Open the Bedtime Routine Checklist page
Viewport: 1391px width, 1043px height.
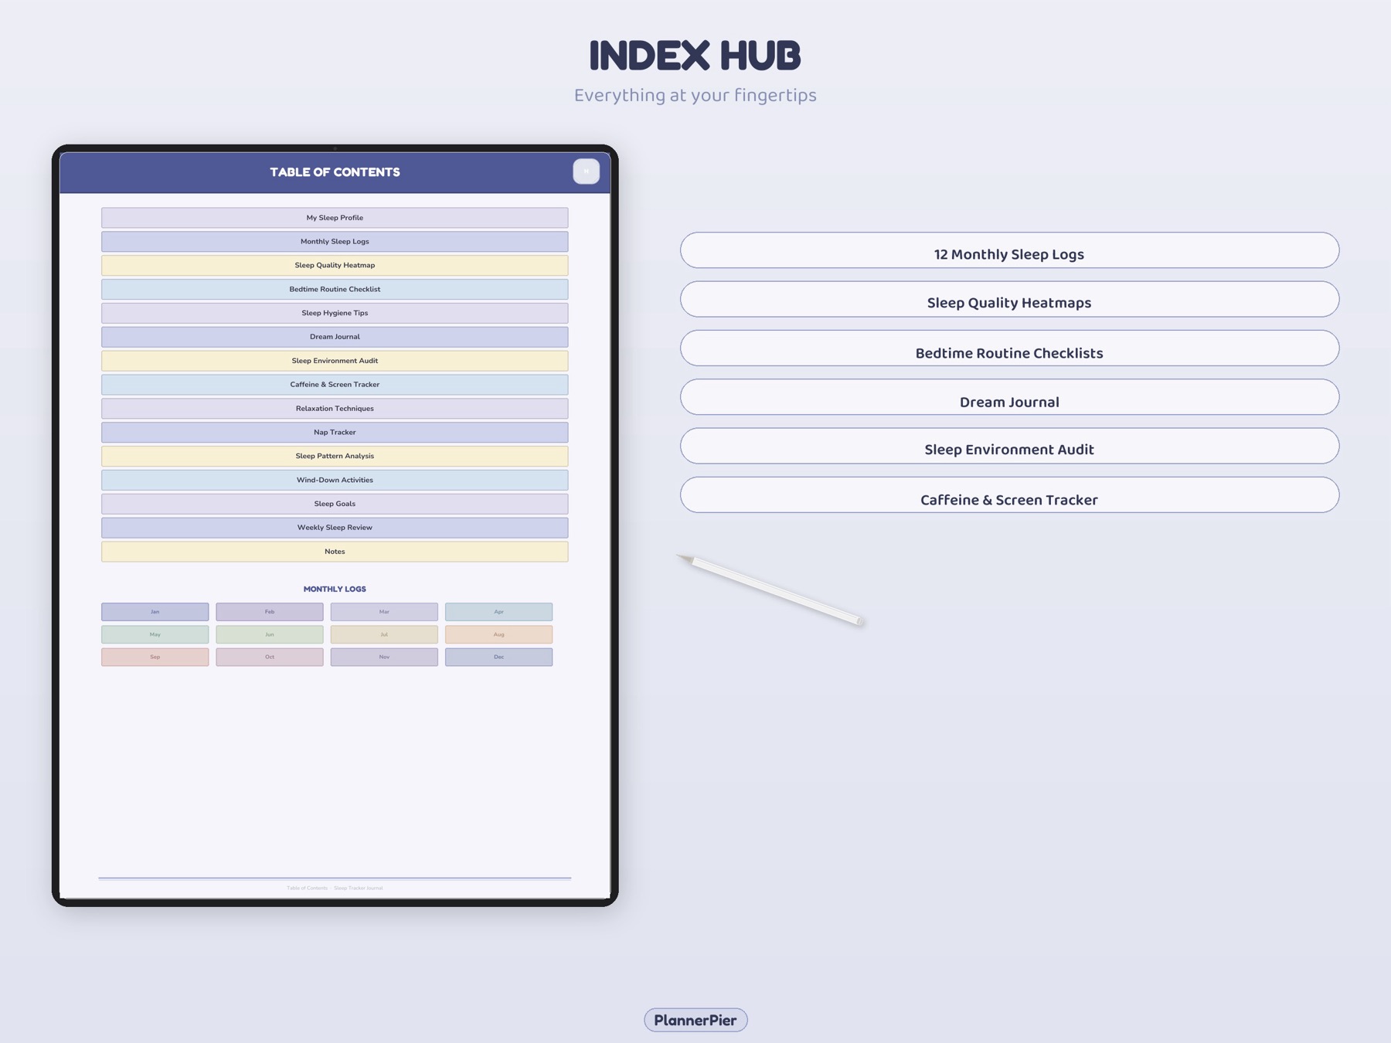[334, 289]
